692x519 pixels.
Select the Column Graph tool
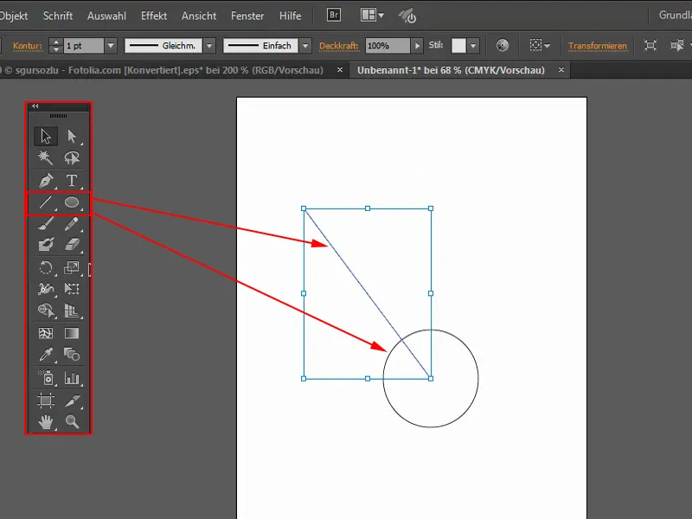pyautogui.click(x=72, y=378)
